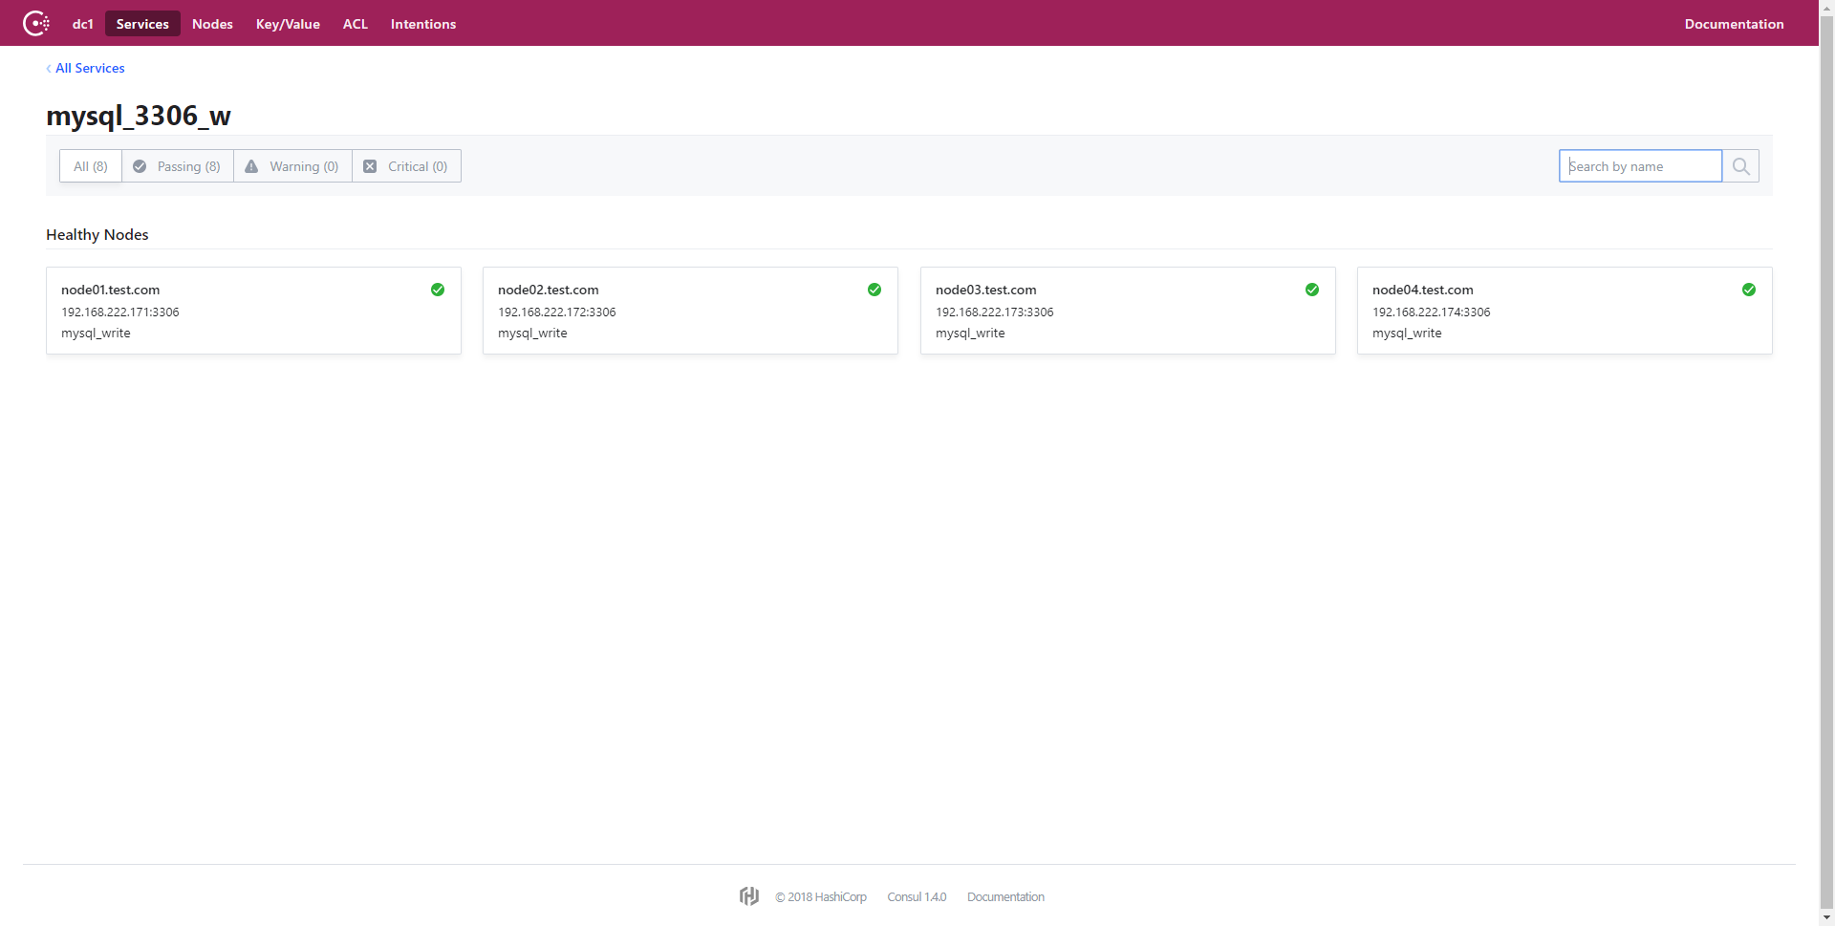Open Documentation link in header

1734,24
